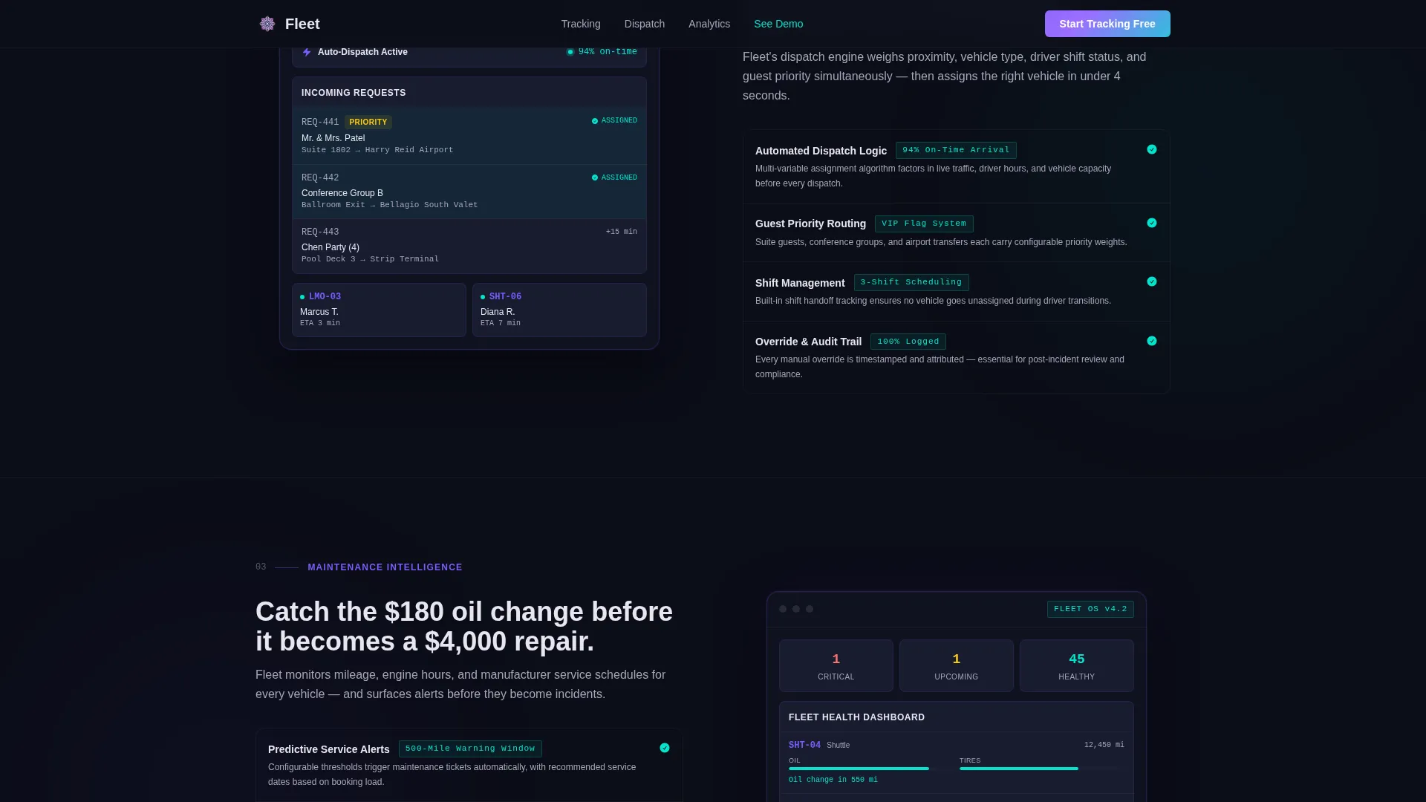This screenshot has width=1426, height=802.
Task: Click the Auto-Dispatch lightning bolt icon
Action: click(x=307, y=52)
